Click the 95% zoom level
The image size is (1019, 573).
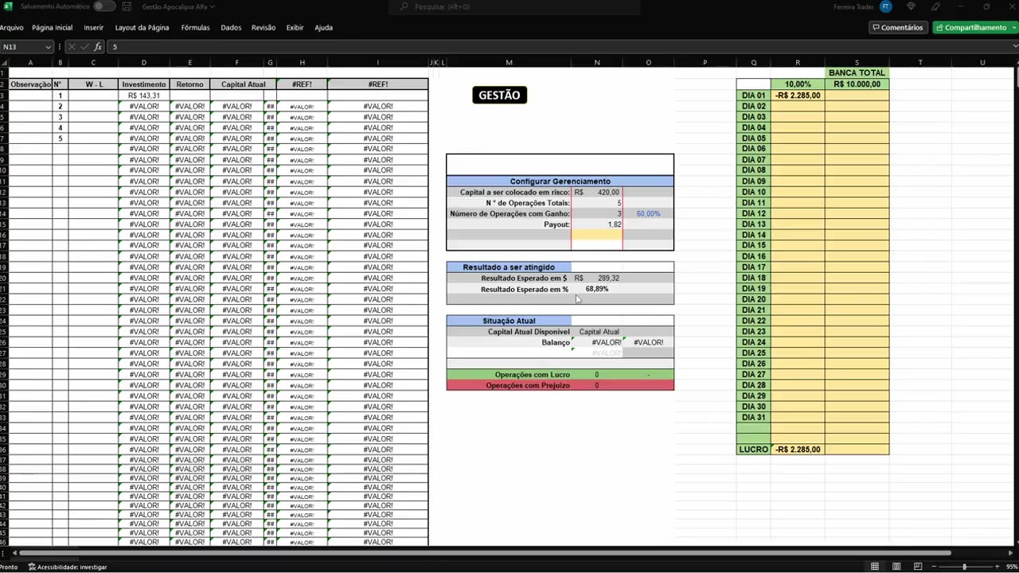1011,567
